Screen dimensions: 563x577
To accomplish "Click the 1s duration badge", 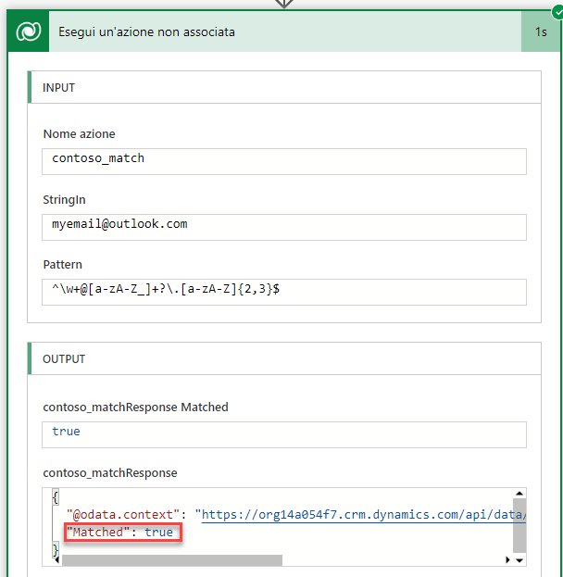I will point(541,31).
